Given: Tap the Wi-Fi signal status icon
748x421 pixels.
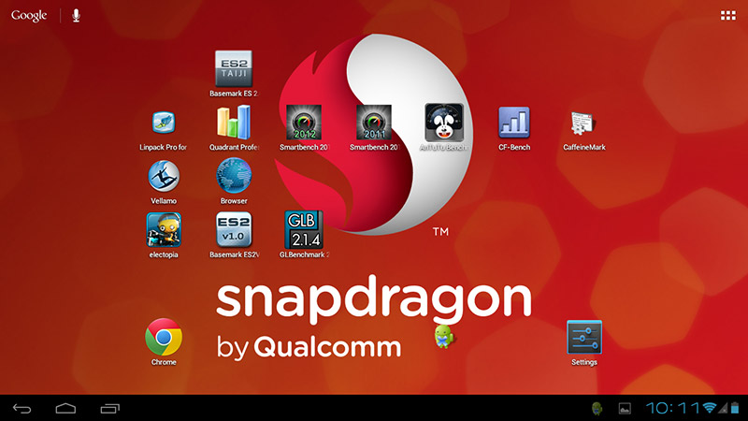Looking at the screenshot, I should coord(710,408).
